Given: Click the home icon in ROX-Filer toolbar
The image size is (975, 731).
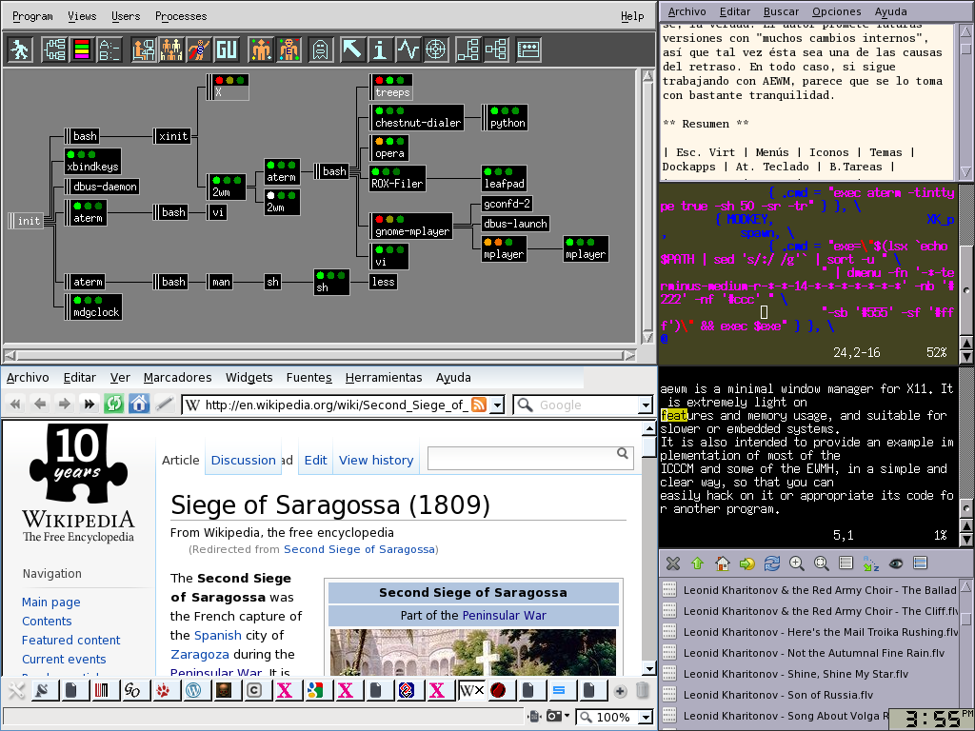Looking at the screenshot, I should [722, 563].
